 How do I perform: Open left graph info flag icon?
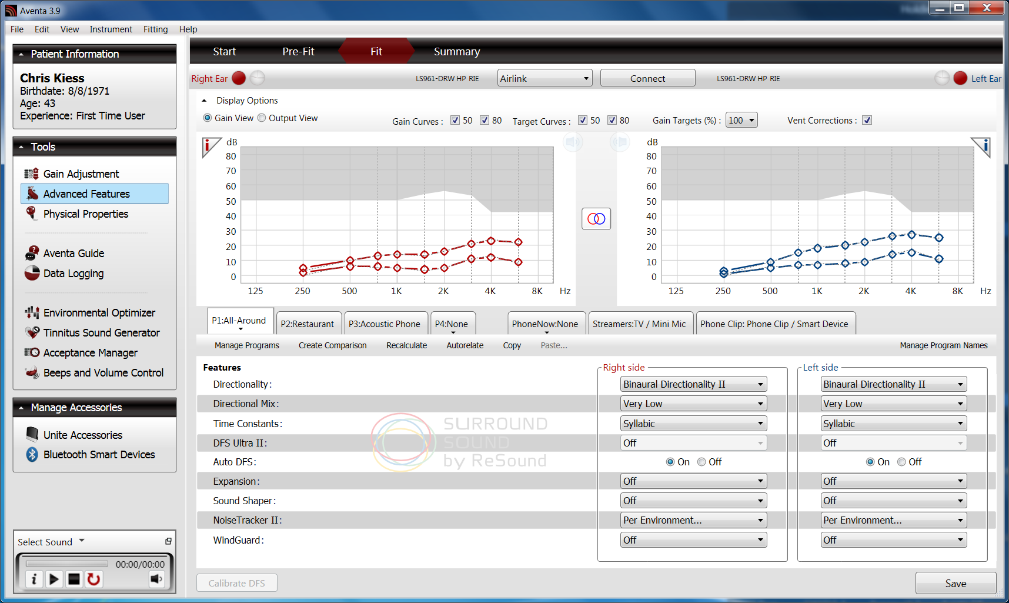[x=982, y=146]
